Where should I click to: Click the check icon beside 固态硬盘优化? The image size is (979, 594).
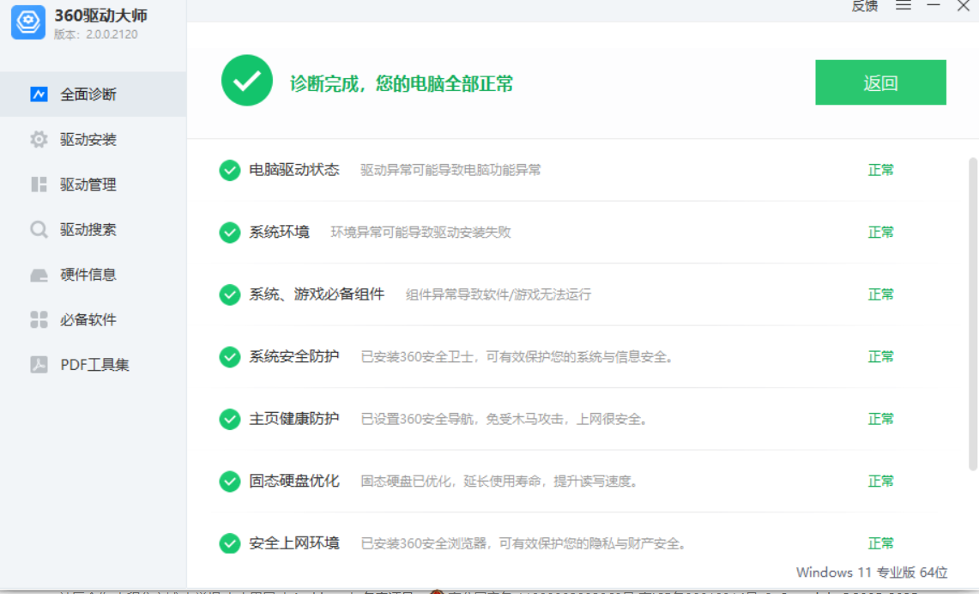tap(229, 482)
